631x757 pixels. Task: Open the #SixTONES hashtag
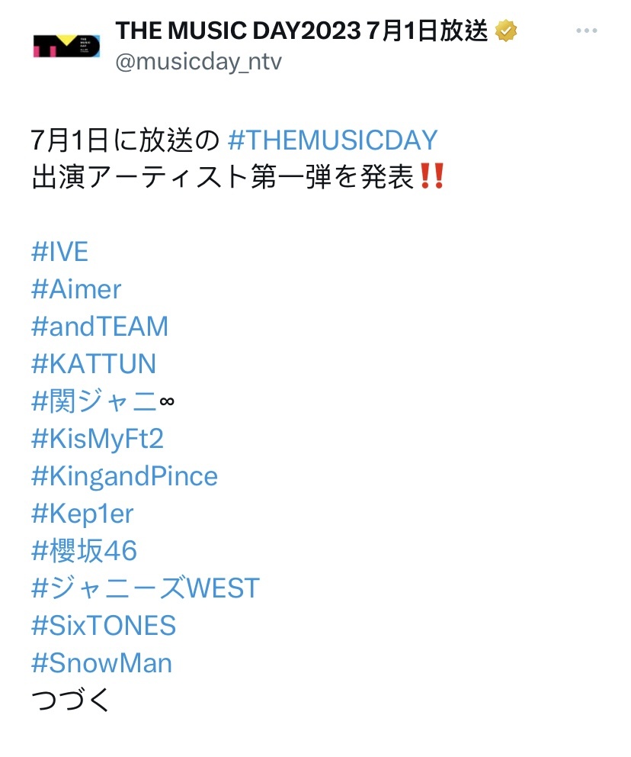(104, 625)
